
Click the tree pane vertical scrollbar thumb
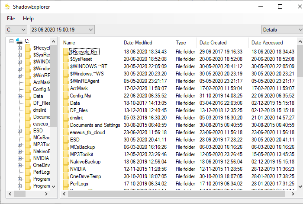point(54,86)
